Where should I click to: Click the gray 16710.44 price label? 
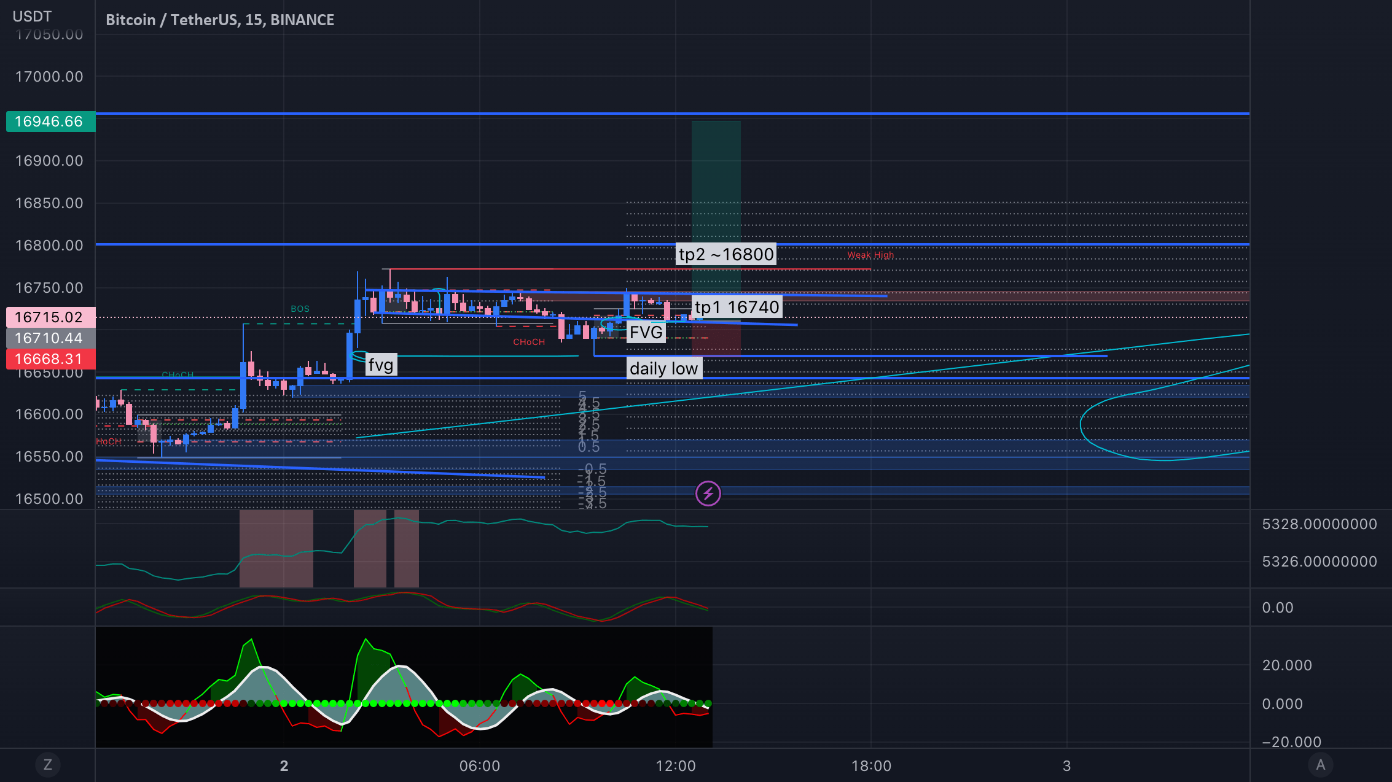click(50, 338)
